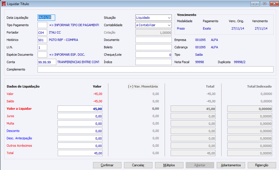Click the TRANFERENCIAS ENTRE CONT account text
This screenshot has height=170, width=279.
pos(78,62)
